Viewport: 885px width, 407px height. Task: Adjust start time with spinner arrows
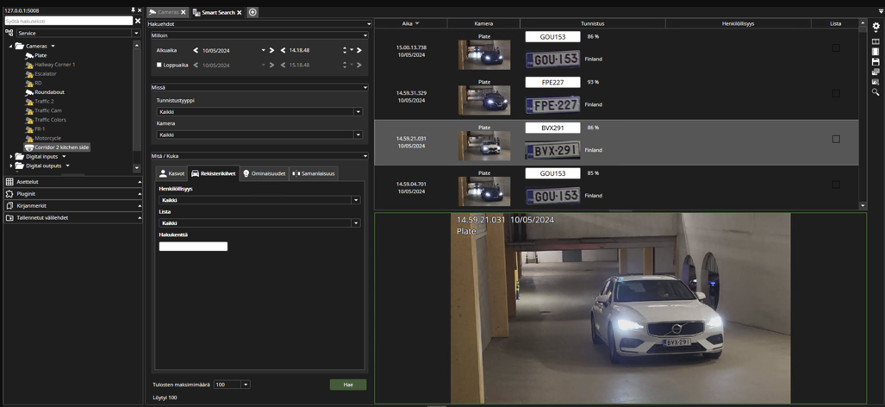pos(345,50)
